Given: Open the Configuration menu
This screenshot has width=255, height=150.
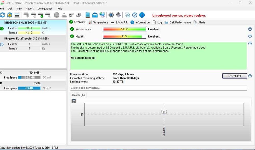Looking at the screenshot, I should click(x=45, y=9).
